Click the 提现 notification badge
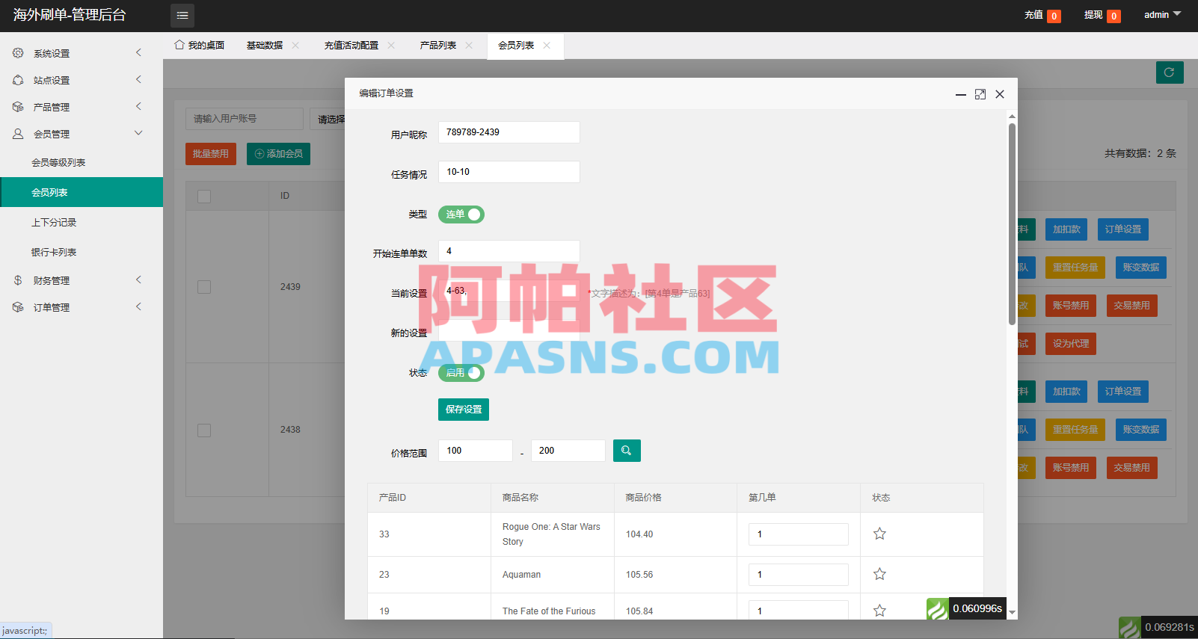This screenshot has width=1198, height=639. click(1113, 16)
